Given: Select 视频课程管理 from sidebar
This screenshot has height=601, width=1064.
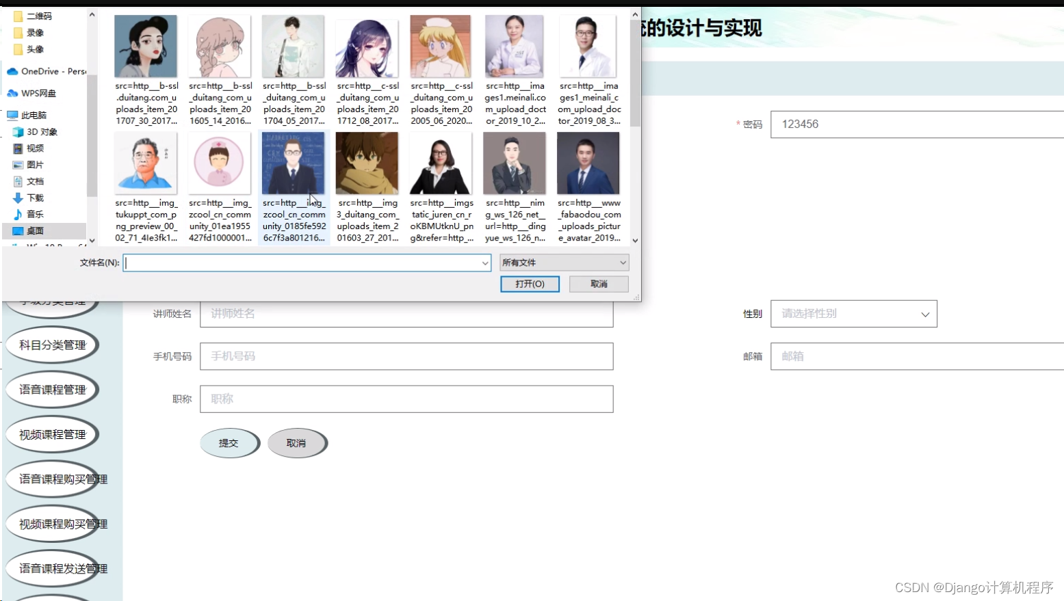Looking at the screenshot, I should coord(51,433).
